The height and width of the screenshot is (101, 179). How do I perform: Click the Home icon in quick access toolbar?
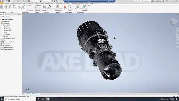(18, 1)
